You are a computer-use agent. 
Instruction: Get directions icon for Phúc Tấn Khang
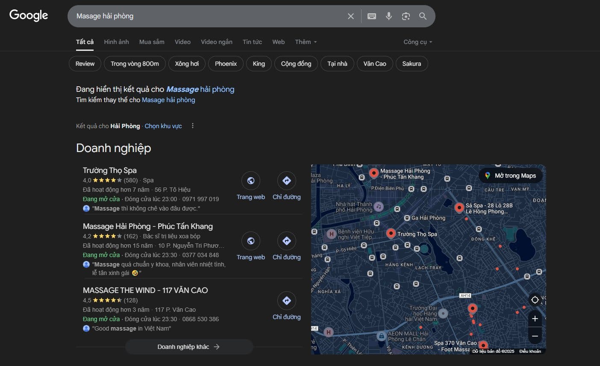coord(287,241)
